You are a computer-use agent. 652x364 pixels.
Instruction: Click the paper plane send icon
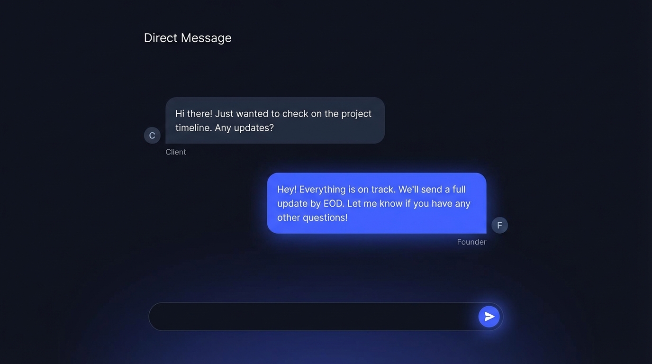tap(489, 317)
